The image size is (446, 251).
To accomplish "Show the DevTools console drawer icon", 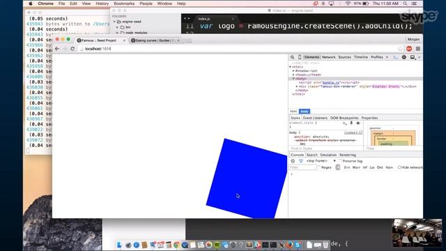I will click(395, 57).
